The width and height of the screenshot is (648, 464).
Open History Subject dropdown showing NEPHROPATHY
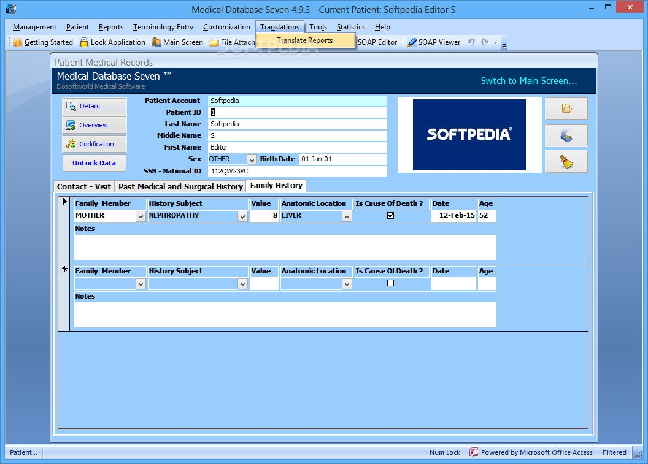(x=242, y=216)
